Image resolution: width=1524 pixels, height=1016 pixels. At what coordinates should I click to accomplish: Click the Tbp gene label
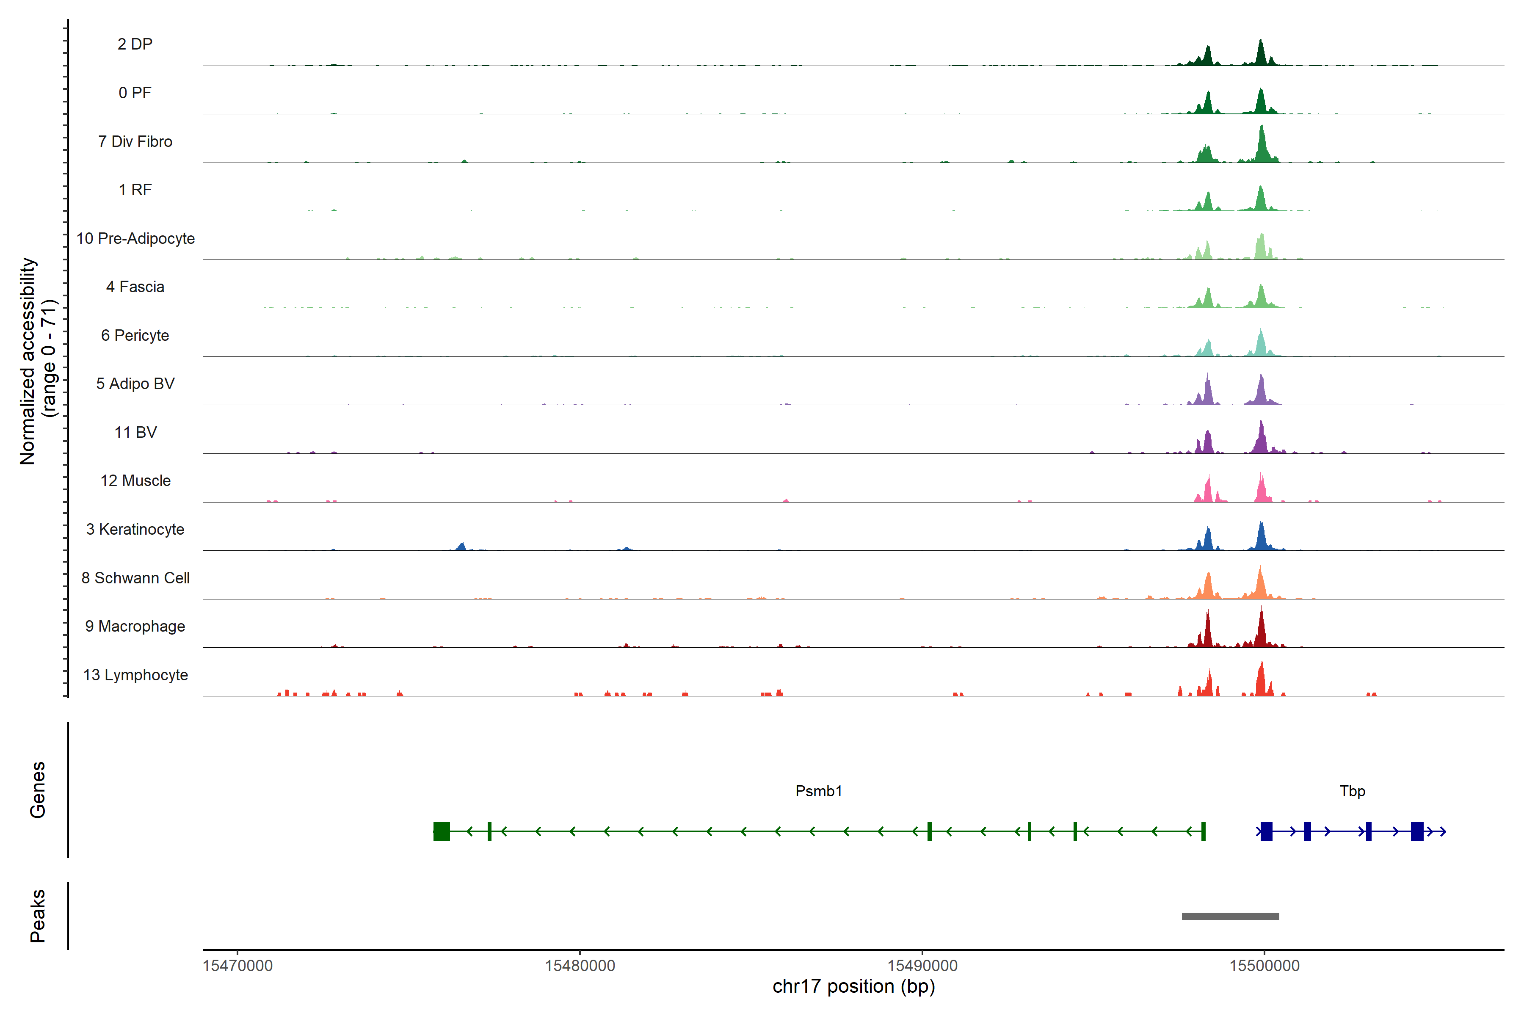[x=1352, y=791]
